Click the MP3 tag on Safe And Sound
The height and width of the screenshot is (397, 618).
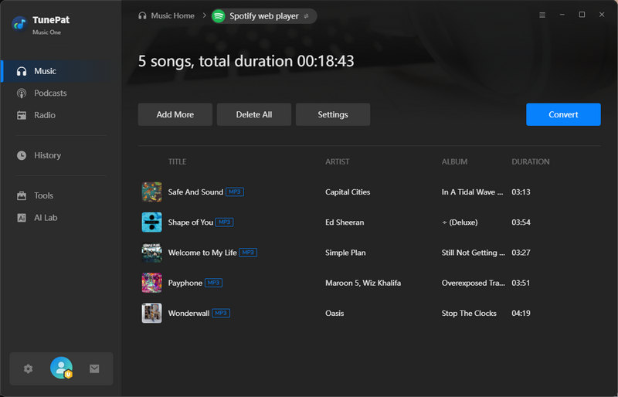click(x=235, y=192)
